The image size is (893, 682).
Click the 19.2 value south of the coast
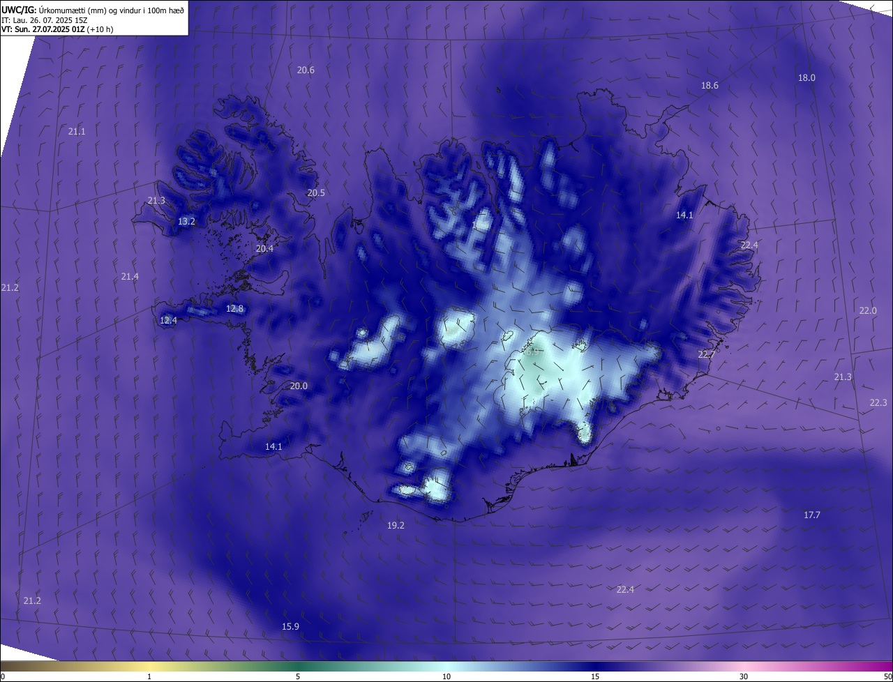tap(396, 525)
